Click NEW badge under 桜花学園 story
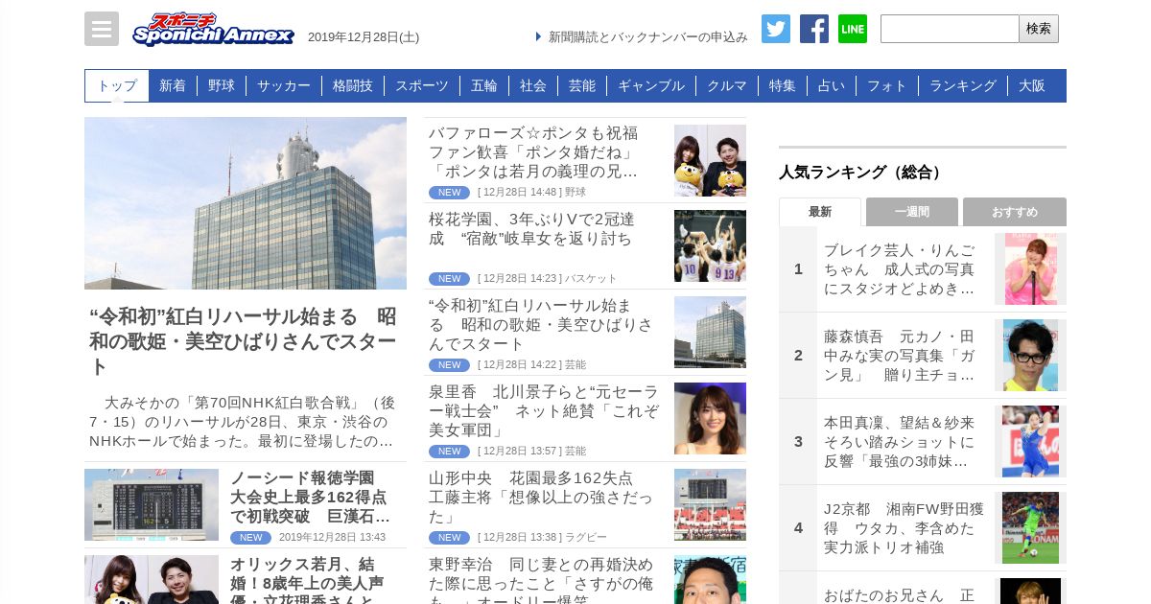1151x604 pixels. [x=449, y=279]
